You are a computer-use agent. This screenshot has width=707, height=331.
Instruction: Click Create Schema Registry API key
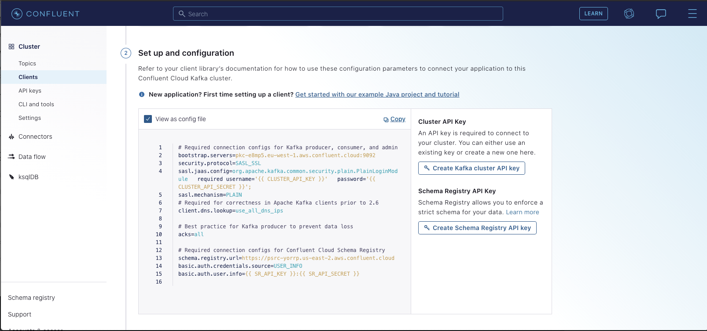[x=477, y=228]
